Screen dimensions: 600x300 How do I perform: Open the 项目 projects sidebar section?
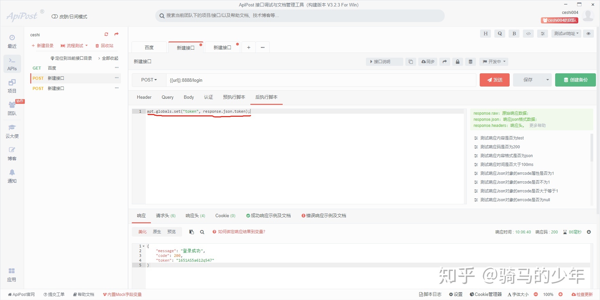point(12,86)
